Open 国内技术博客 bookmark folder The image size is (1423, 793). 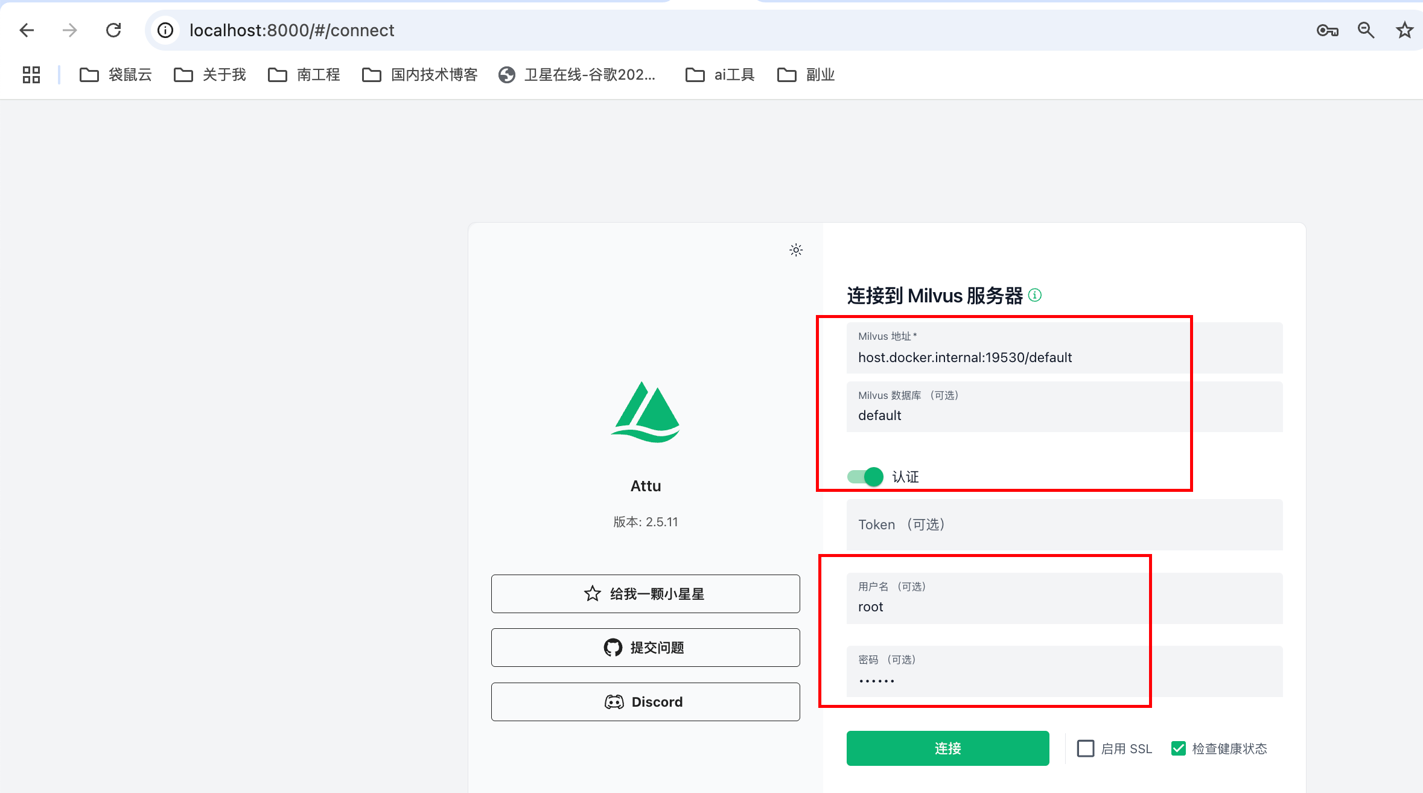point(419,75)
